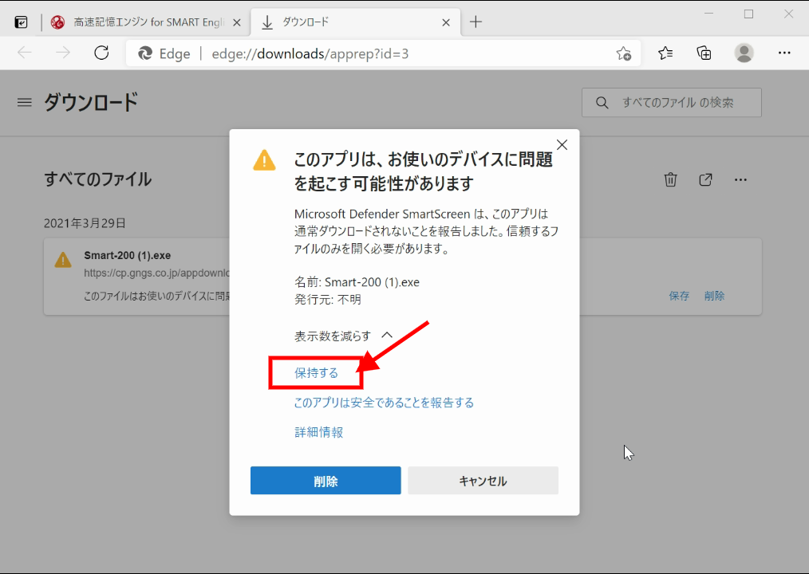
Task: Click the trash icon to clear all downloads
Action: coord(670,179)
